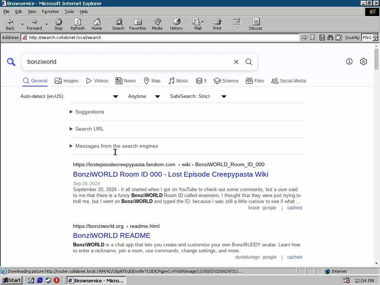Open the File menu
380x285 pixels.
(6, 12)
